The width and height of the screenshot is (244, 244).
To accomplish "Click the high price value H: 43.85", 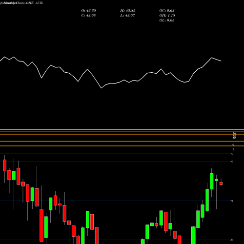I will [x=128, y=11].
